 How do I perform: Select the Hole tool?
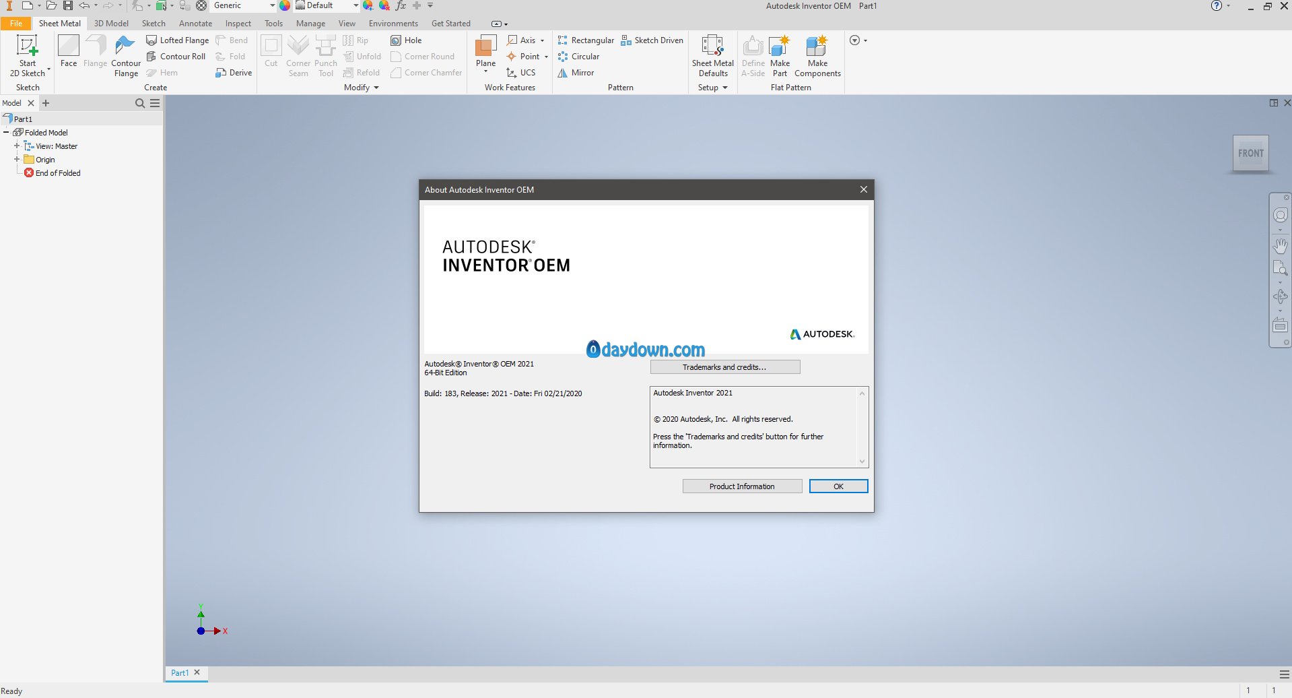406,40
